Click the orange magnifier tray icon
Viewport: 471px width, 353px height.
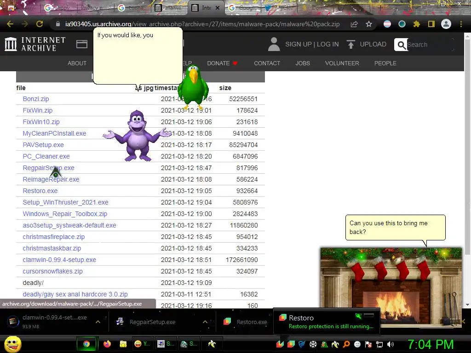pyautogui.click(x=346, y=344)
